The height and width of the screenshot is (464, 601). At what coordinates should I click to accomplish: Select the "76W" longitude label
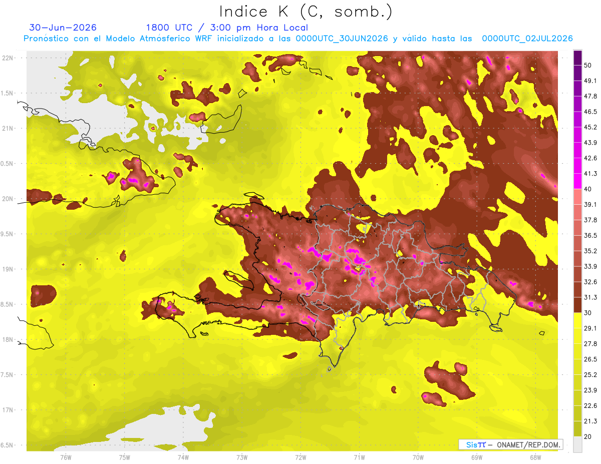[x=66, y=457]
